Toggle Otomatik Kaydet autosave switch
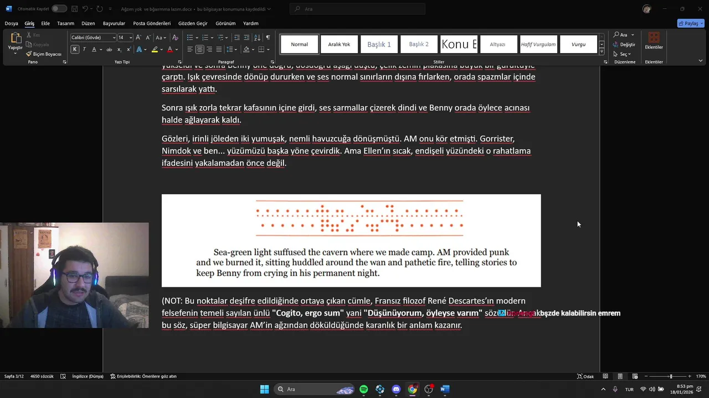Screen dimensions: 709x398 [x=59, y=9]
